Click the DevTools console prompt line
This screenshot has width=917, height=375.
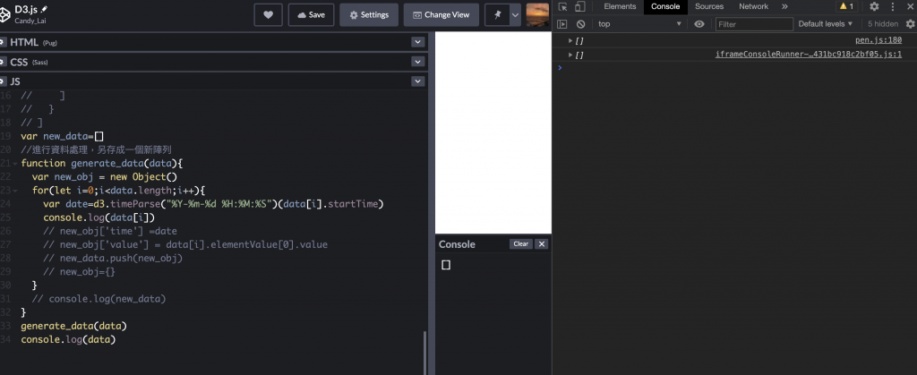(734, 68)
